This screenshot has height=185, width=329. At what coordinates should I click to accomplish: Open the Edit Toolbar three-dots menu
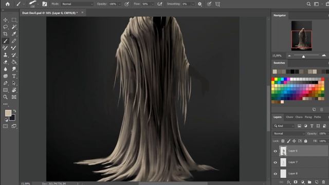point(6,104)
